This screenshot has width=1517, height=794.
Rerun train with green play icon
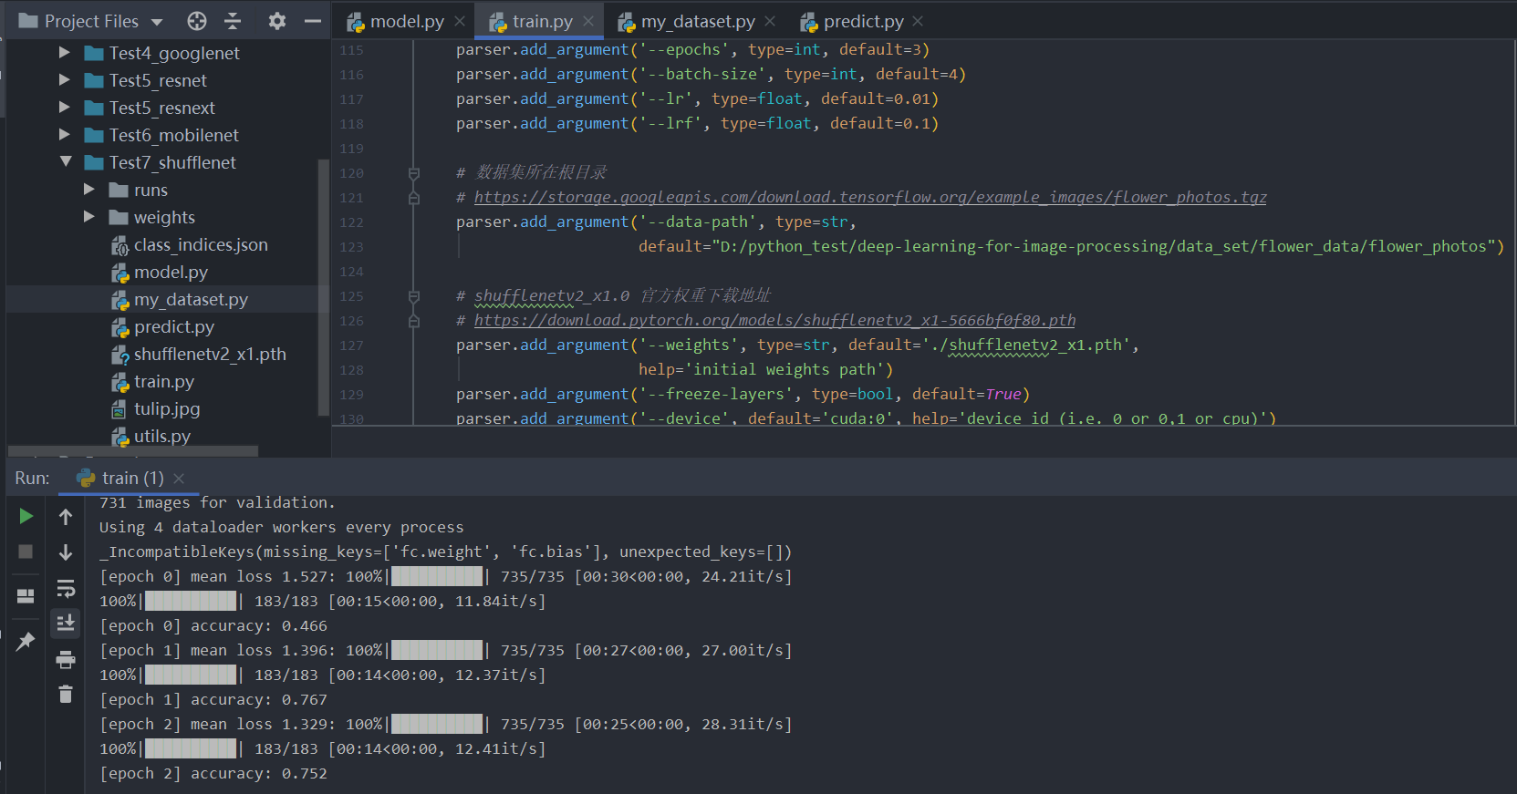pos(26,516)
